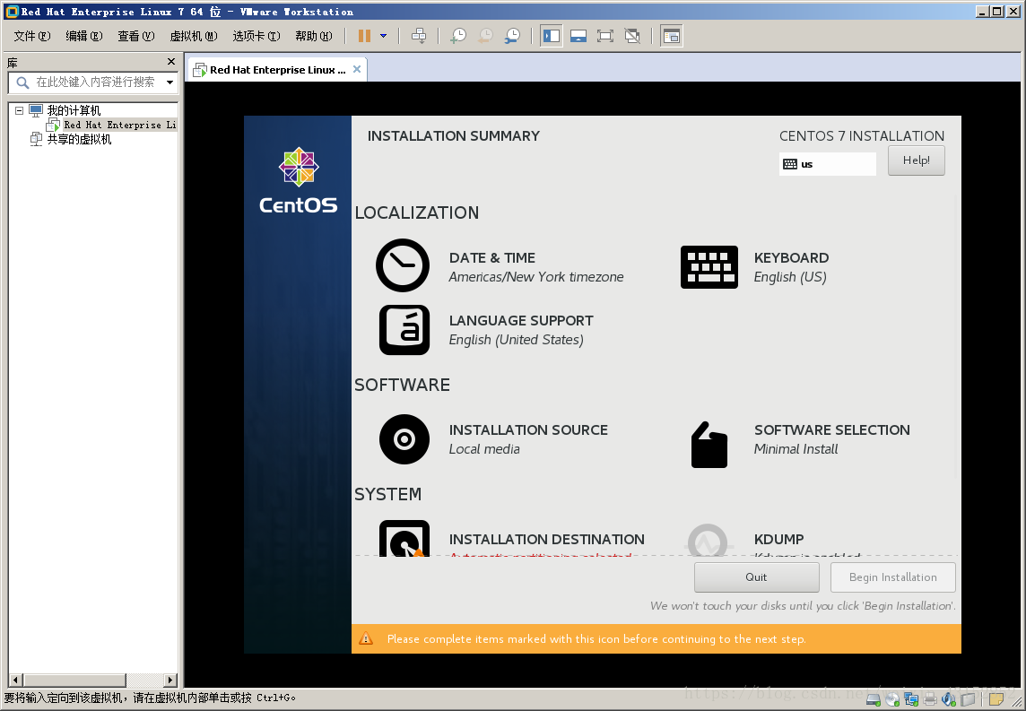Click the network adapter status icon
This screenshot has width=1026, height=711.
click(911, 700)
